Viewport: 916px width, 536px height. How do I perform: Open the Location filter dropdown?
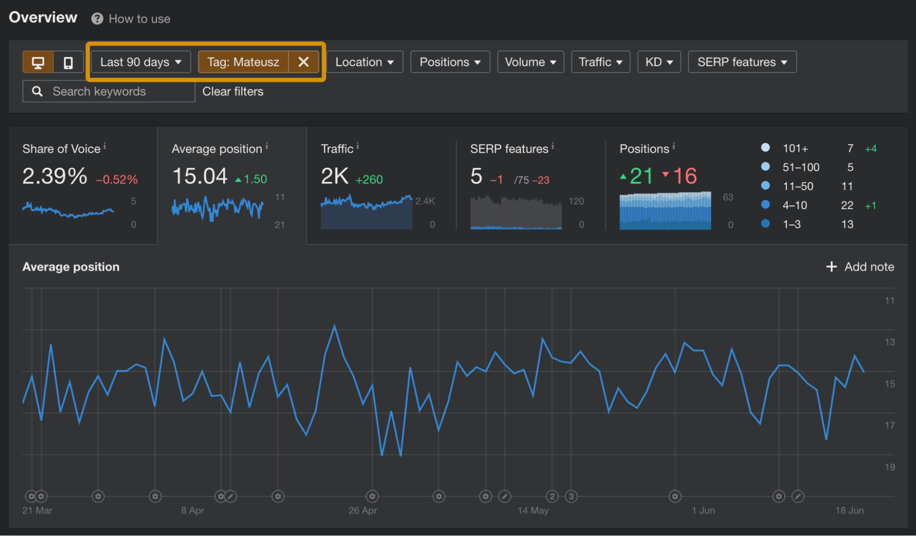(x=365, y=62)
